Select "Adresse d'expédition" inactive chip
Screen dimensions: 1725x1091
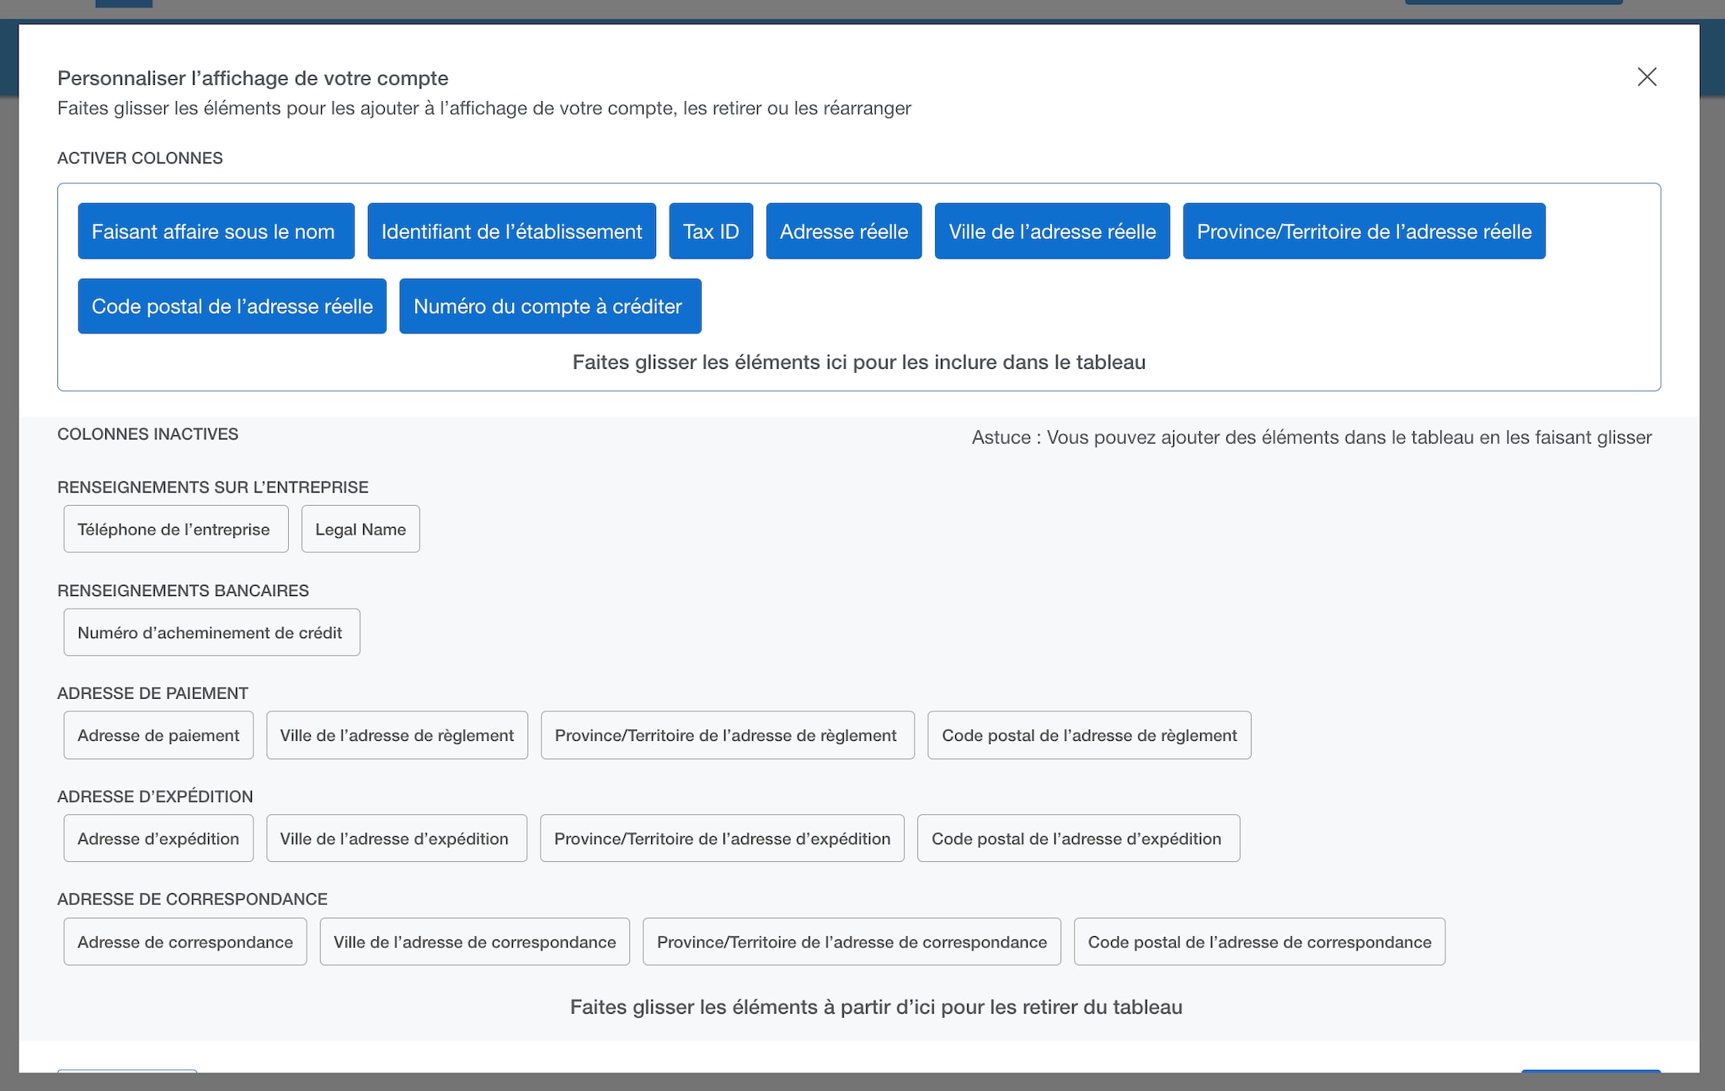[158, 838]
